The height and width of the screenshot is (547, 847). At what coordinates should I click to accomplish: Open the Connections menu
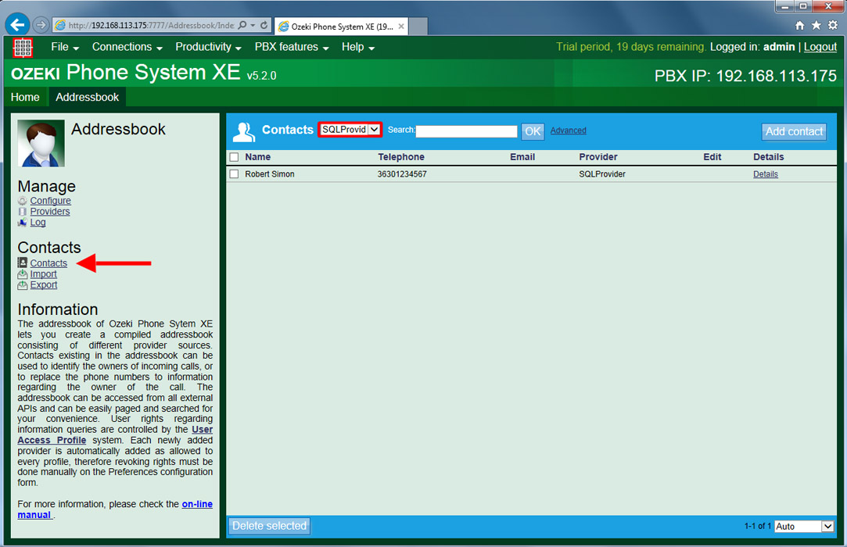click(127, 47)
